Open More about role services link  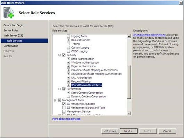[66, 119]
